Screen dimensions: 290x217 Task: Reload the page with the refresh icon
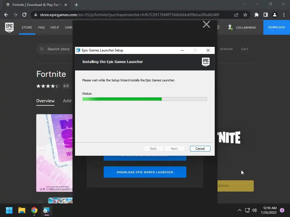coord(24,15)
